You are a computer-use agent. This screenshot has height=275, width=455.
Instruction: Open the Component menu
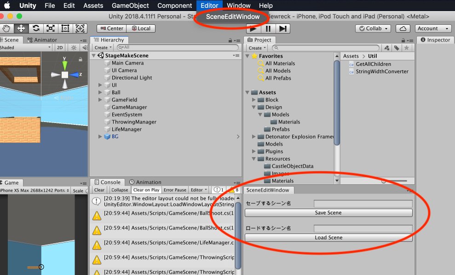tap(175, 6)
